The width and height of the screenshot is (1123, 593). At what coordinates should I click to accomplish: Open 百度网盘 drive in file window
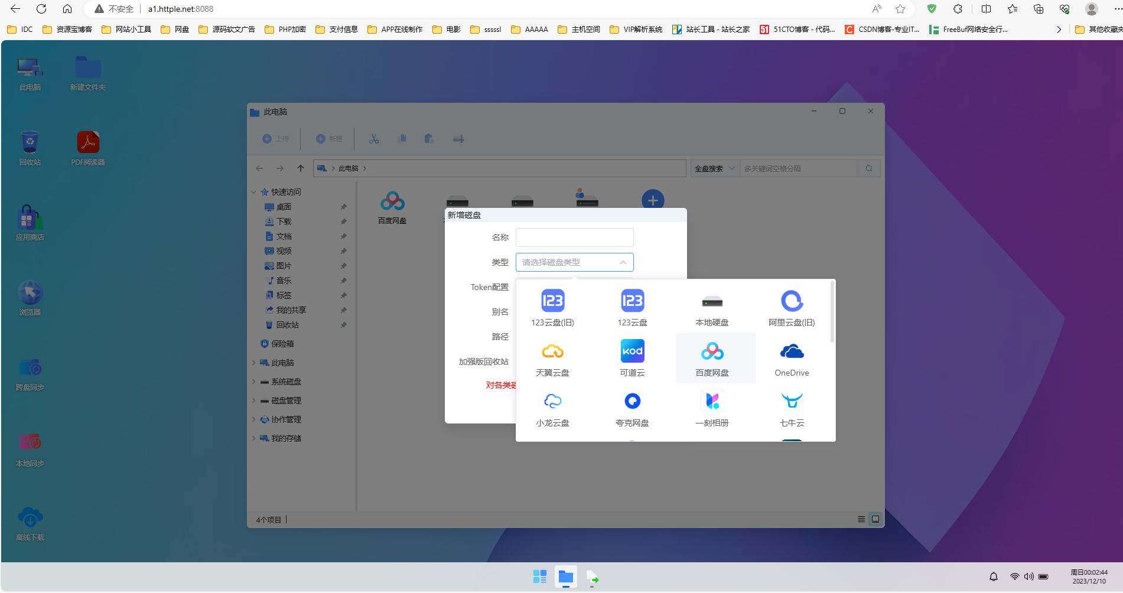click(x=392, y=207)
